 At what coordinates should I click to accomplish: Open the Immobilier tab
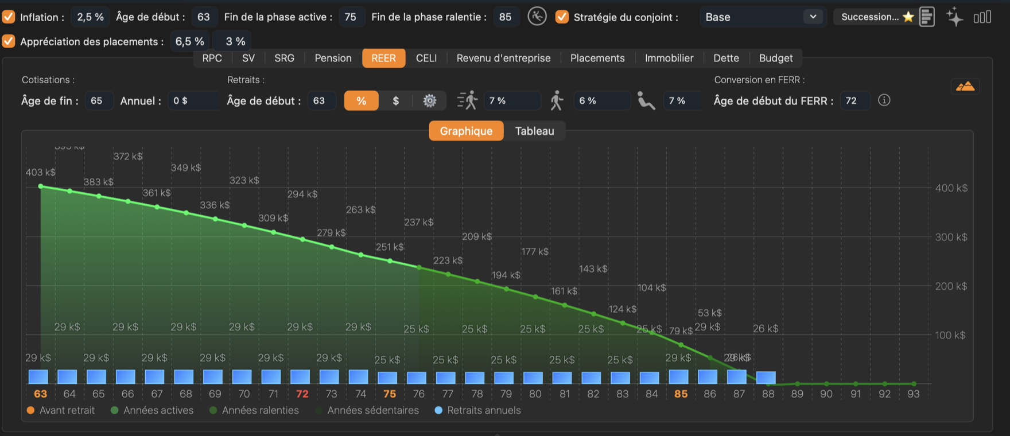[x=669, y=58]
